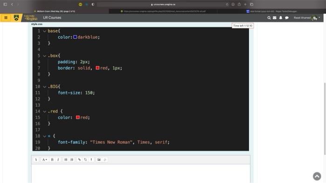Click the 'Times New Roman' string
This screenshot has width=326, height=183.
(x=111, y=142)
